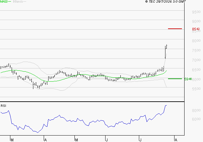This screenshot has height=142, width=203.
Task: Click the latest price bar near 7700
Action: 167,46
